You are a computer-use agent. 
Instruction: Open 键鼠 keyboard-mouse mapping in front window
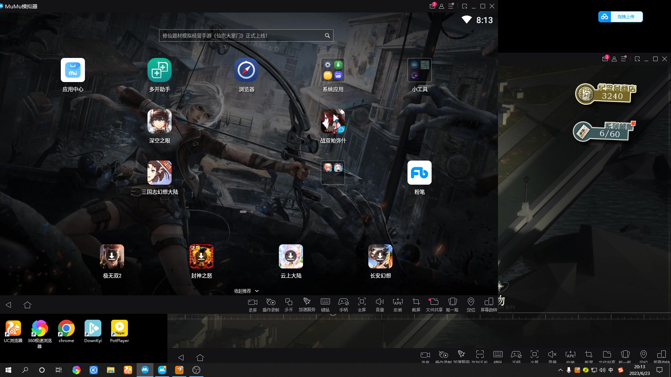click(325, 304)
